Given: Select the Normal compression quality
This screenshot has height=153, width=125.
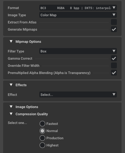Looking at the screenshot, I should click(42, 131).
